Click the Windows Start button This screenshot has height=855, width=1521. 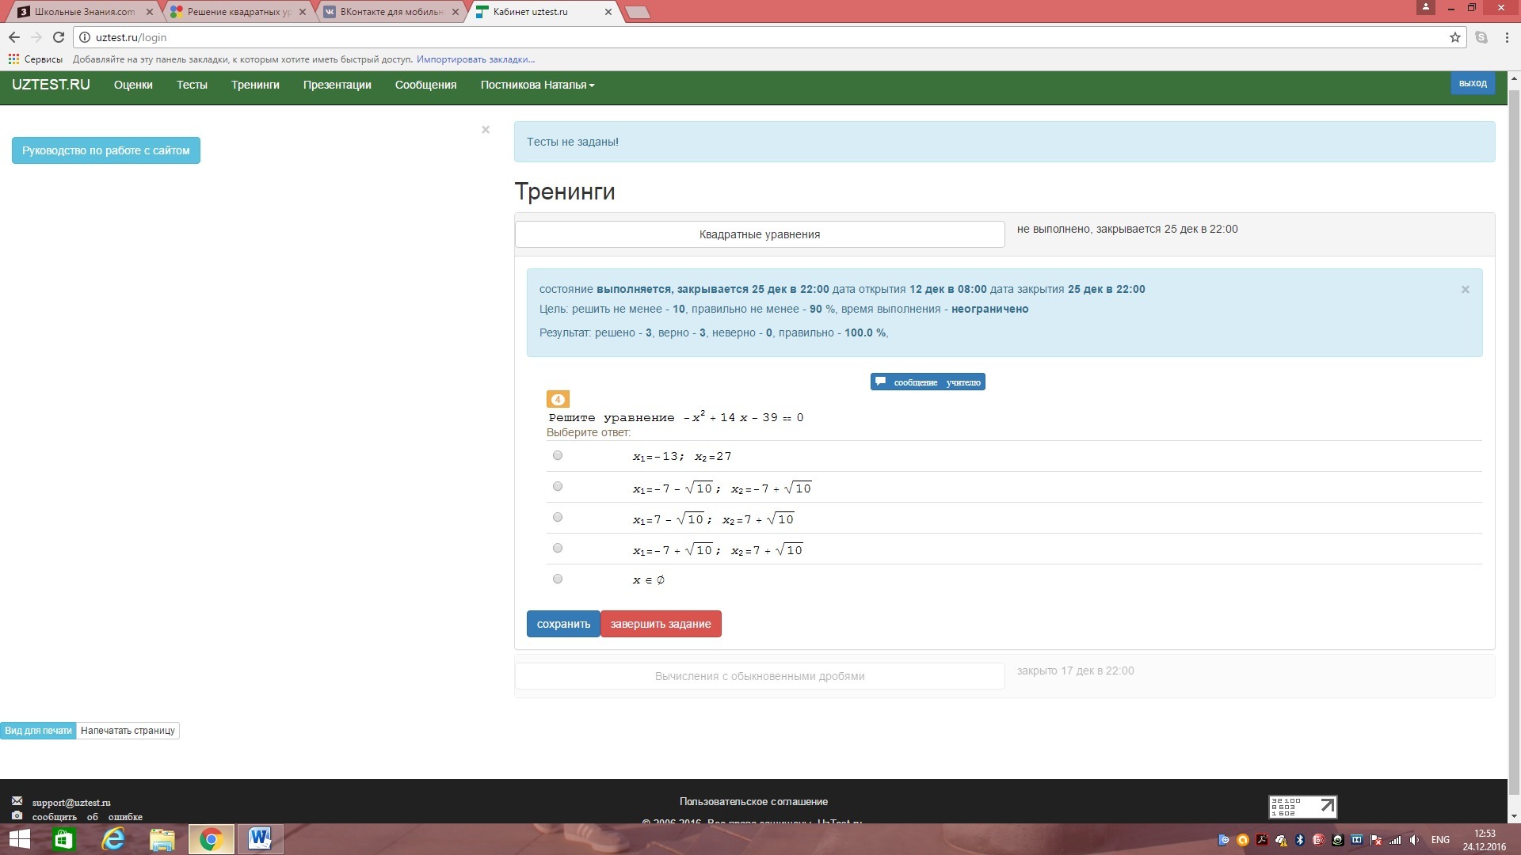[19, 839]
